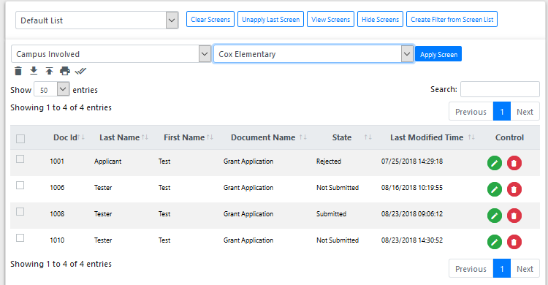Click the Clear Screens button
Image resolution: width=548 pixels, height=285 pixels.
click(x=210, y=19)
